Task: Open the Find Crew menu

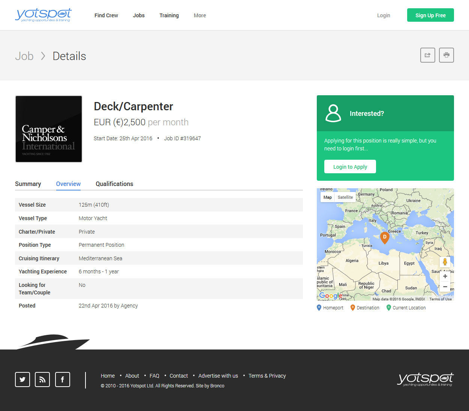Action: click(x=106, y=15)
